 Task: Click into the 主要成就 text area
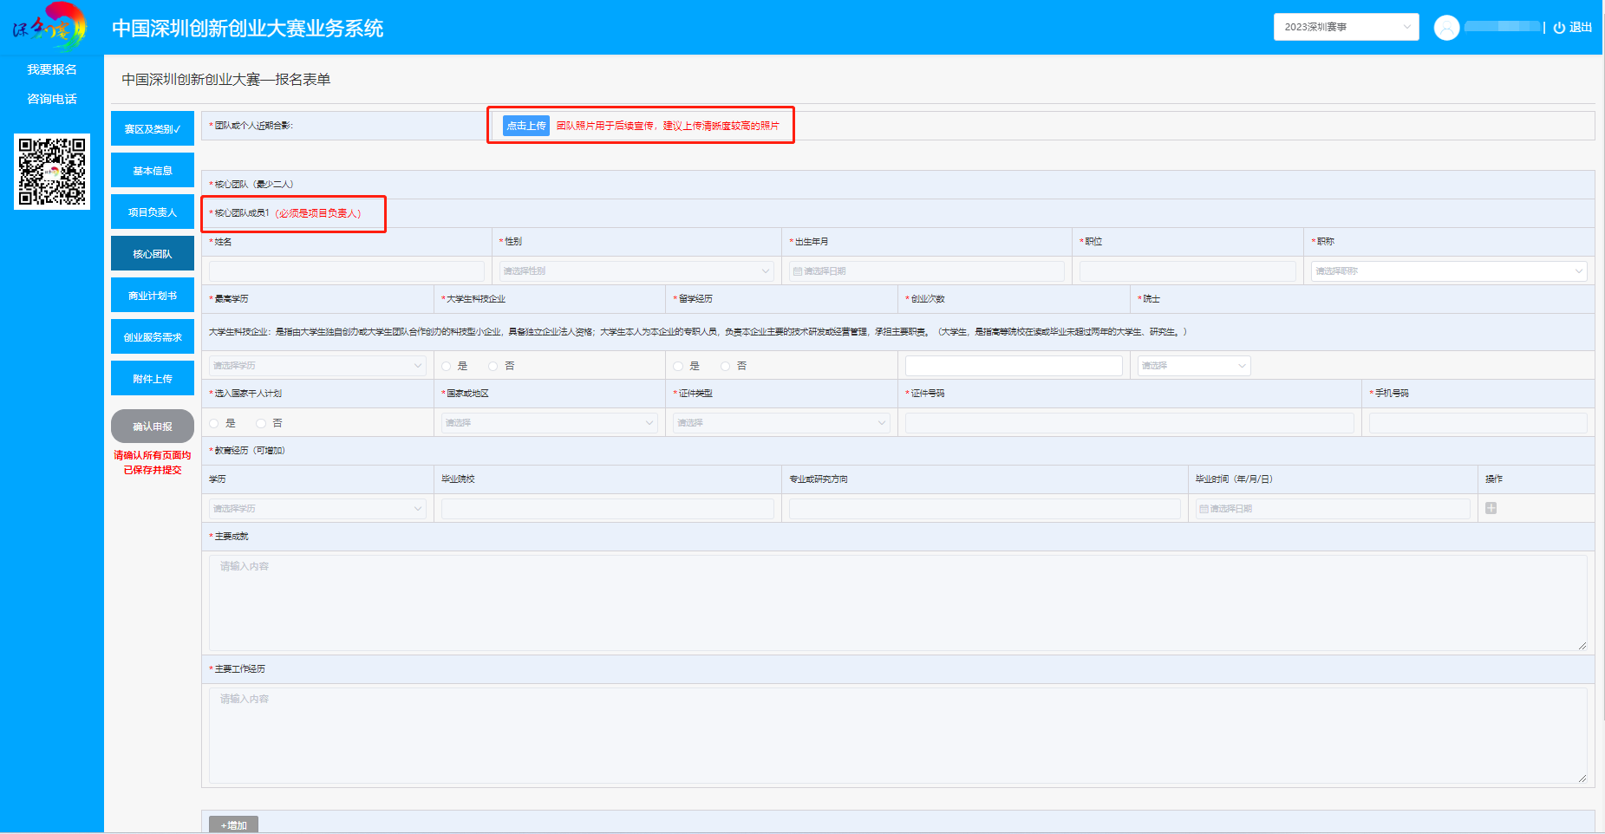897,603
